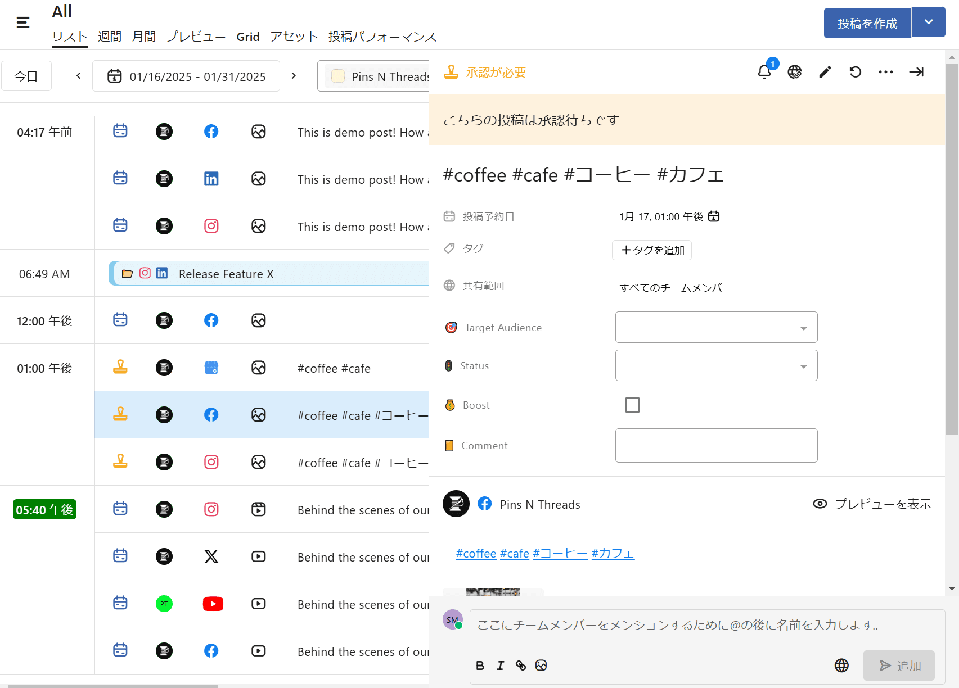Click the 05:40 午後 time badge

point(44,510)
